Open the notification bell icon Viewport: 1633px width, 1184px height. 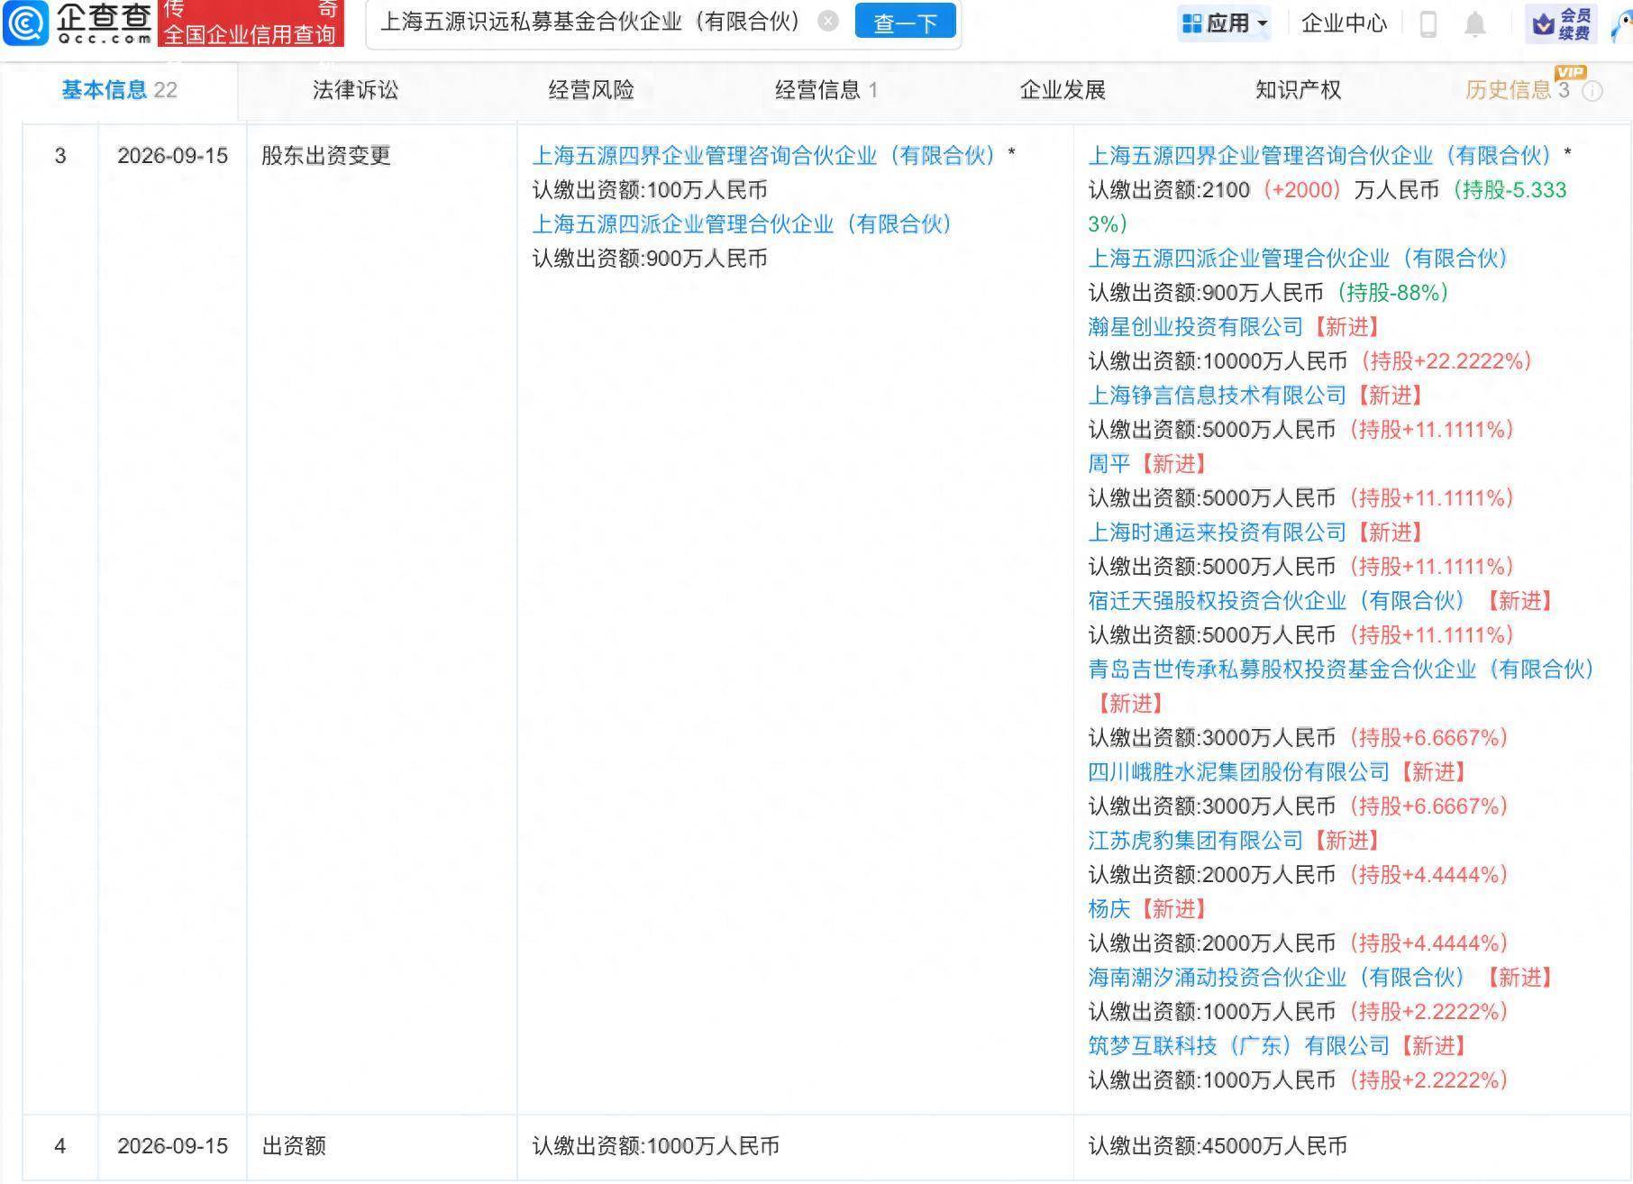[x=1474, y=23]
